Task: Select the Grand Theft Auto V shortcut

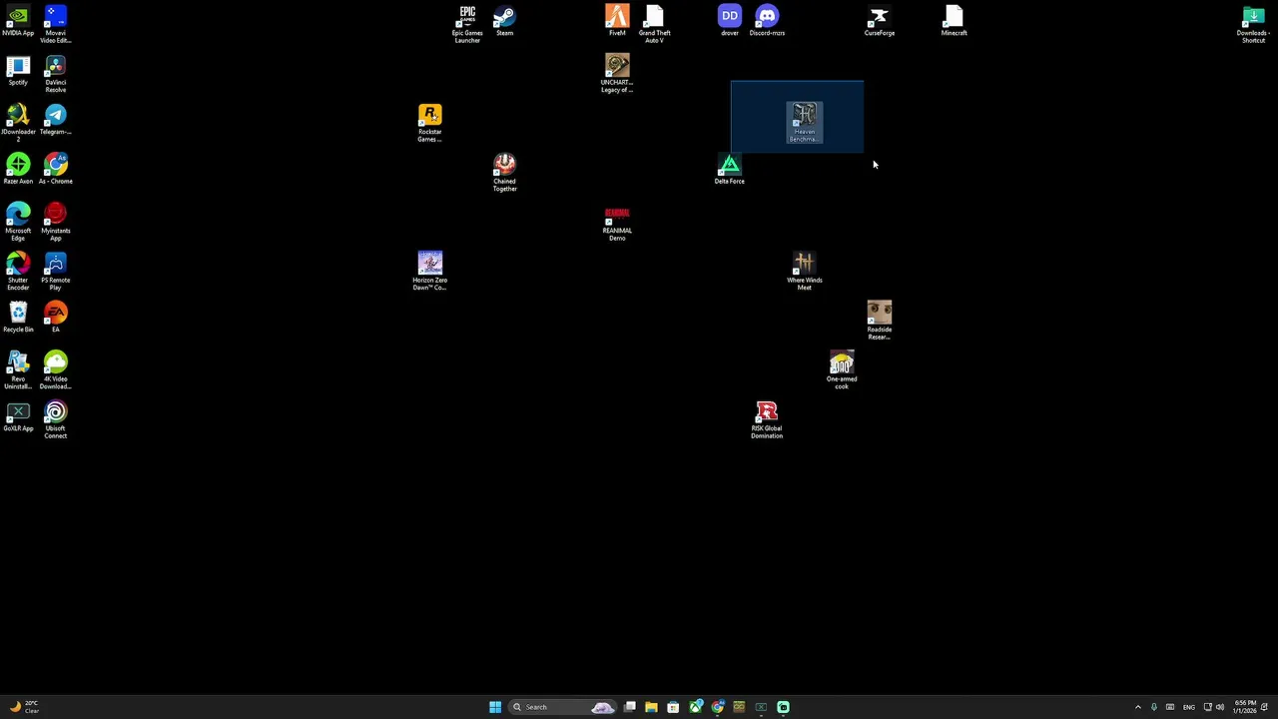Action: [x=654, y=25]
